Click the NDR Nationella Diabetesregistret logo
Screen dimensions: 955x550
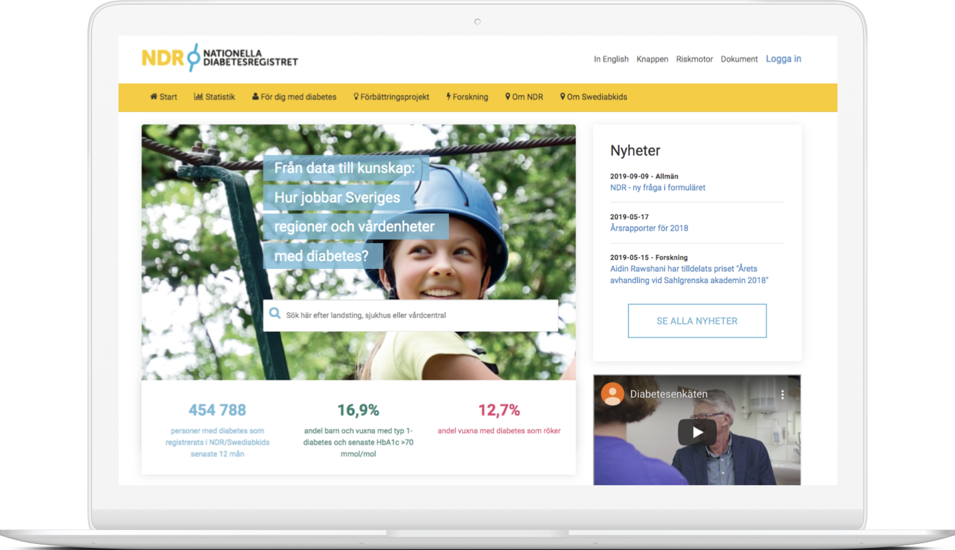[x=220, y=58]
